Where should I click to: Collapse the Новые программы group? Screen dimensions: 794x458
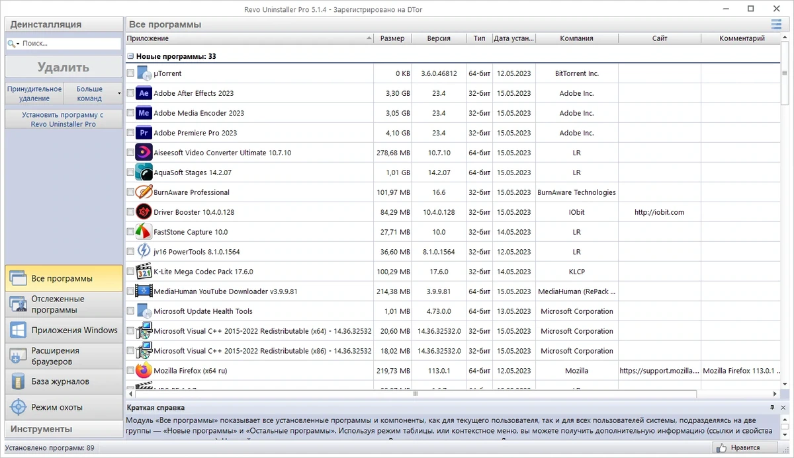(130, 57)
